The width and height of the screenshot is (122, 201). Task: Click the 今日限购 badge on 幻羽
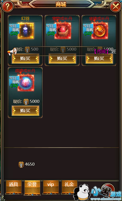click(14, 30)
